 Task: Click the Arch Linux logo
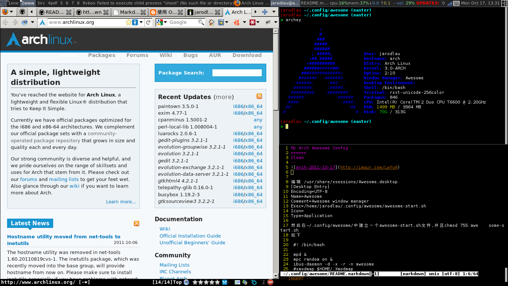41,39
